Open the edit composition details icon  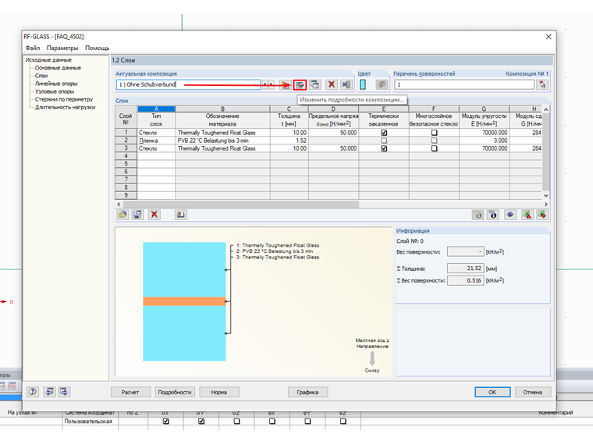coord(300,85)
